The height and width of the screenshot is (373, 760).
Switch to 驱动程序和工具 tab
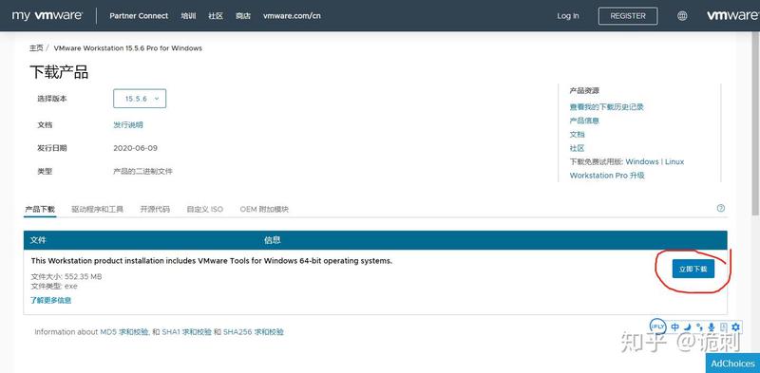[97, 209]
